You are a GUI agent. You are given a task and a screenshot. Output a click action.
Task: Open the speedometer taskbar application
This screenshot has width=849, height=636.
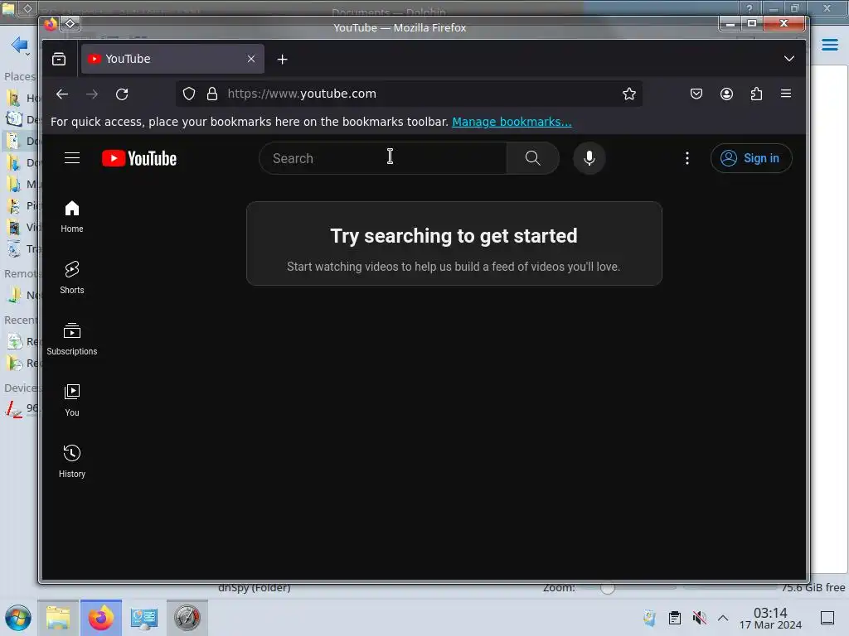(x=187, y=618)
